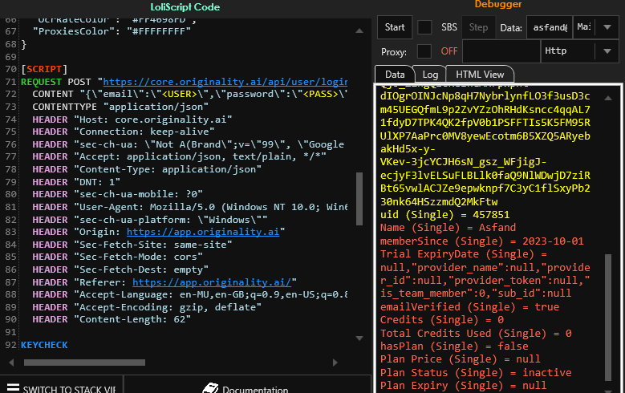Viewport: 625px width, 393px height.
Task: Click the "hasPlan (Single) = false" entry
Action: [454, 346]
